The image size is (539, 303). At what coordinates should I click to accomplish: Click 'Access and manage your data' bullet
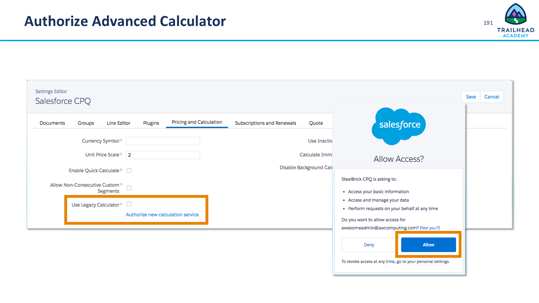tap(378, 200)
